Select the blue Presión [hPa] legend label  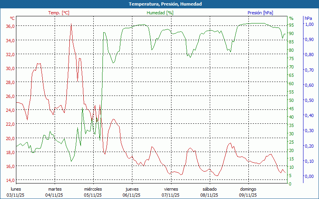click(x=260, y=13)
